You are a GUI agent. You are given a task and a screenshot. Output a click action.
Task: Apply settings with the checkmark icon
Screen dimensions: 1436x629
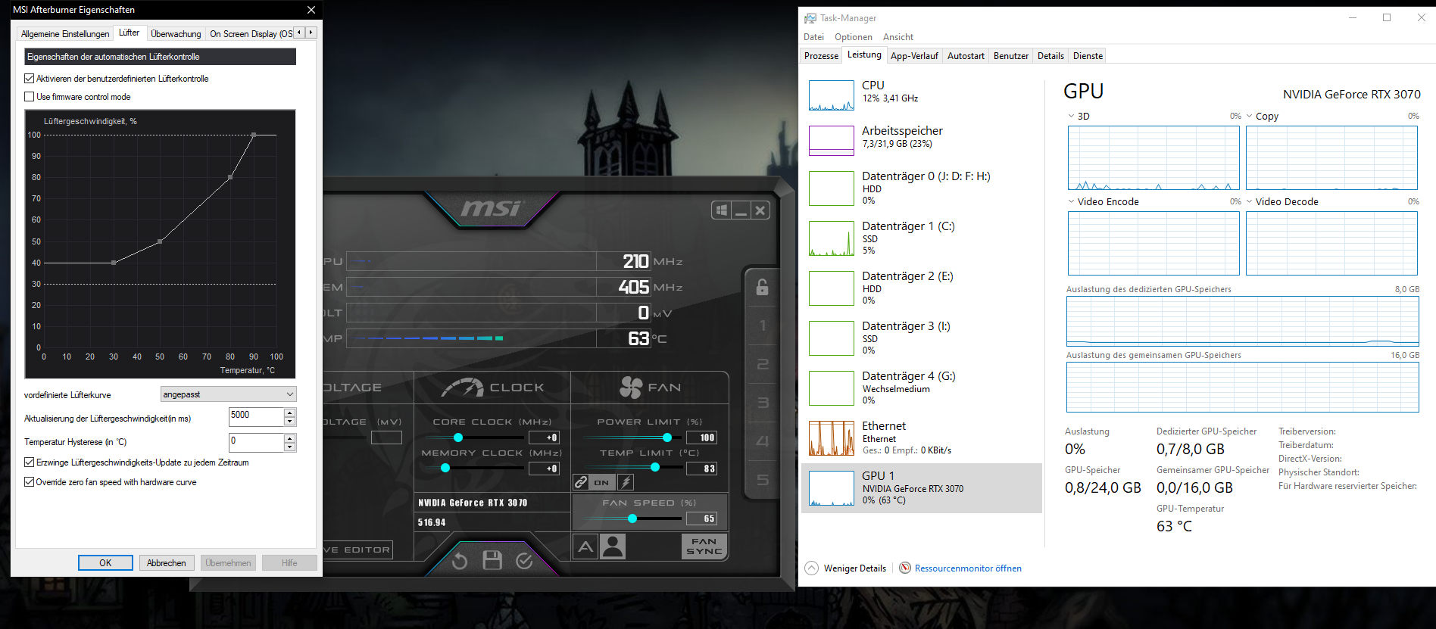(524, 561)
